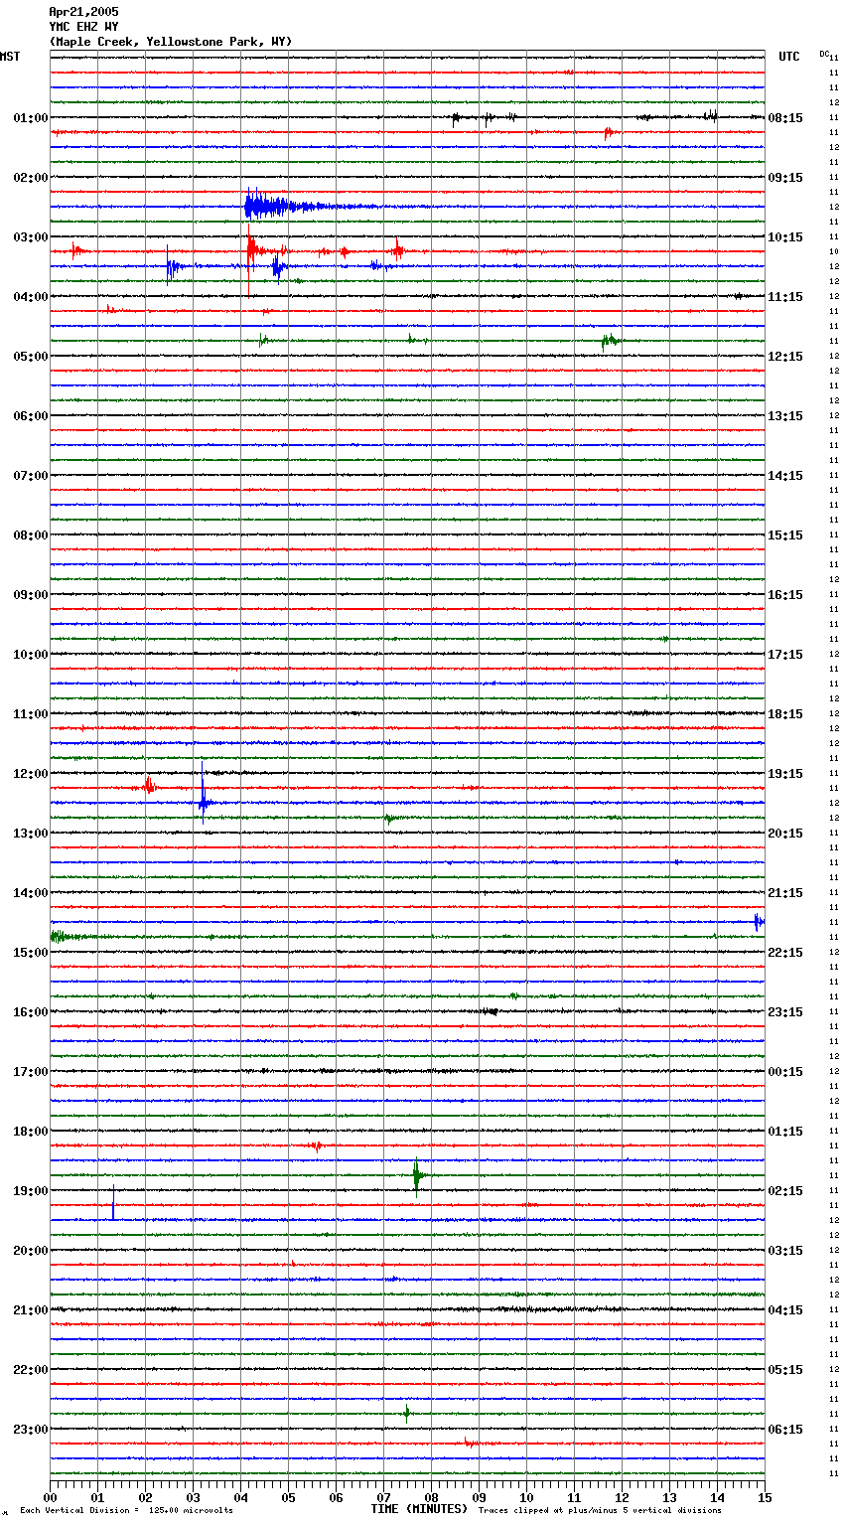Click the 18:15 UTC time label

[785, 714]
